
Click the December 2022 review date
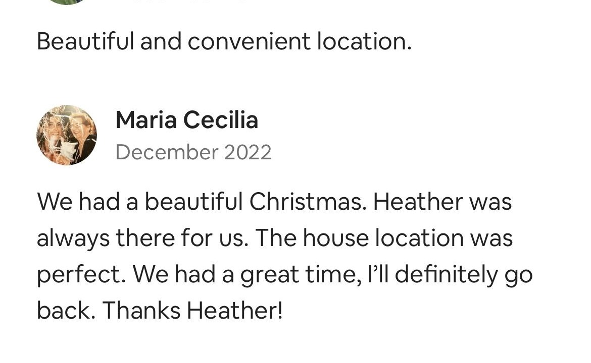[193, 152]
